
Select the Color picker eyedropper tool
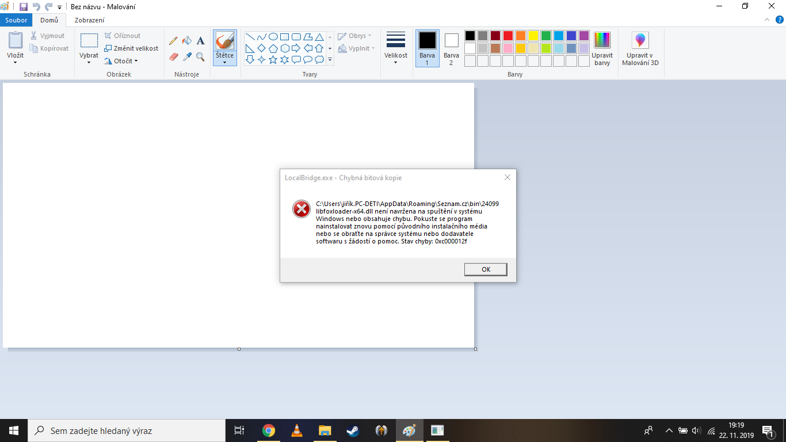point(187,56)
